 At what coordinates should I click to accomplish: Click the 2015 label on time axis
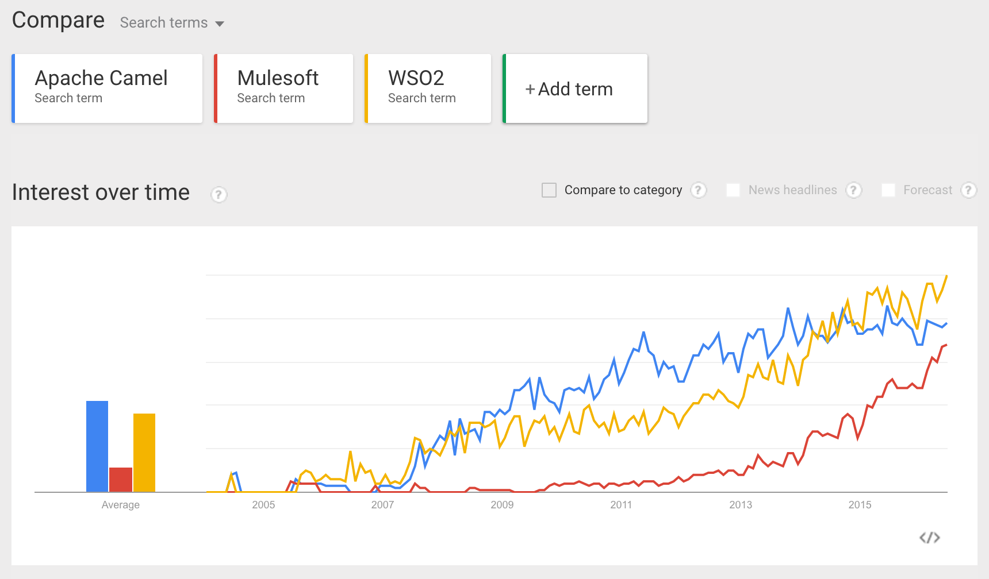click(860, 505)
